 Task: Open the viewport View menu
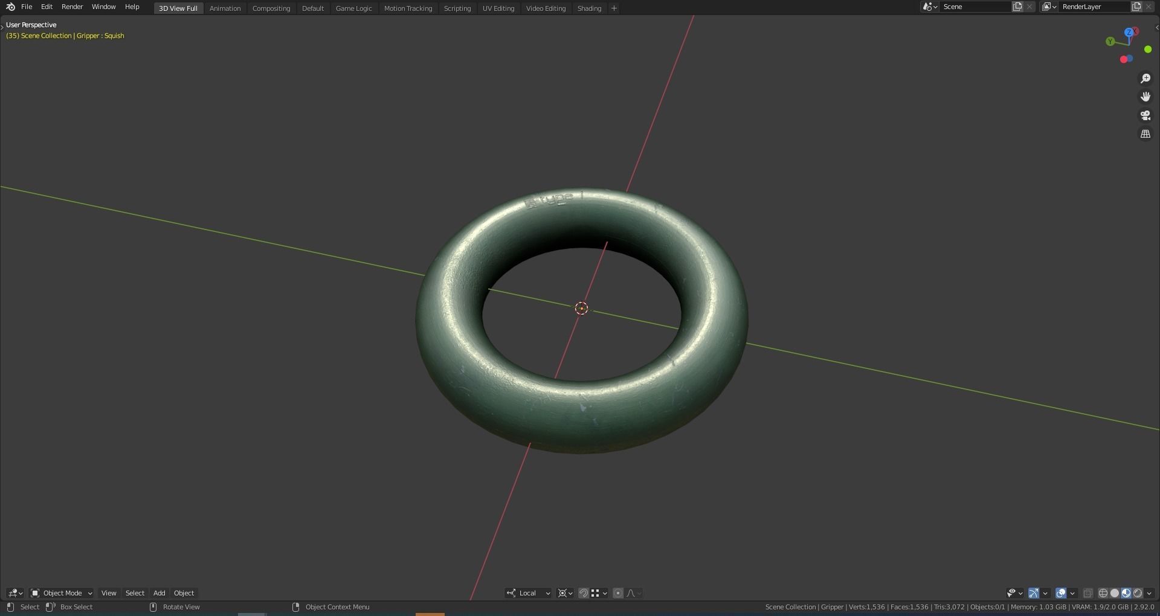(109, 593)
